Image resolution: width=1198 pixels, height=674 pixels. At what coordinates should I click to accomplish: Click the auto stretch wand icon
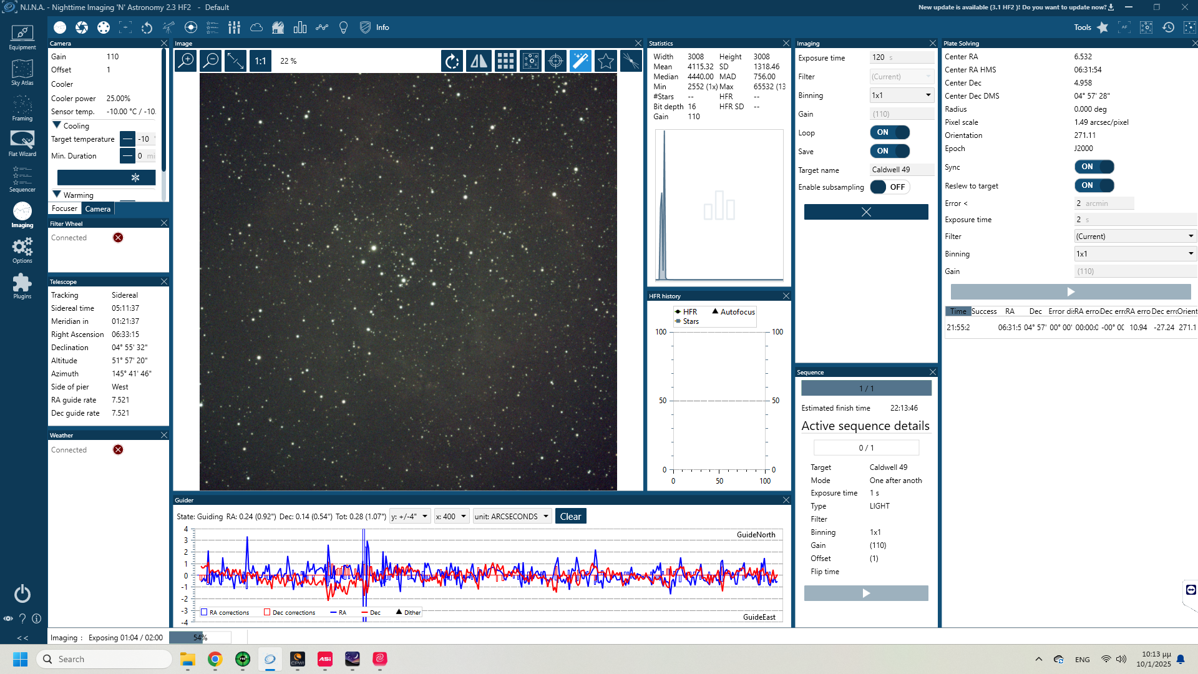[x=580, y=61]
